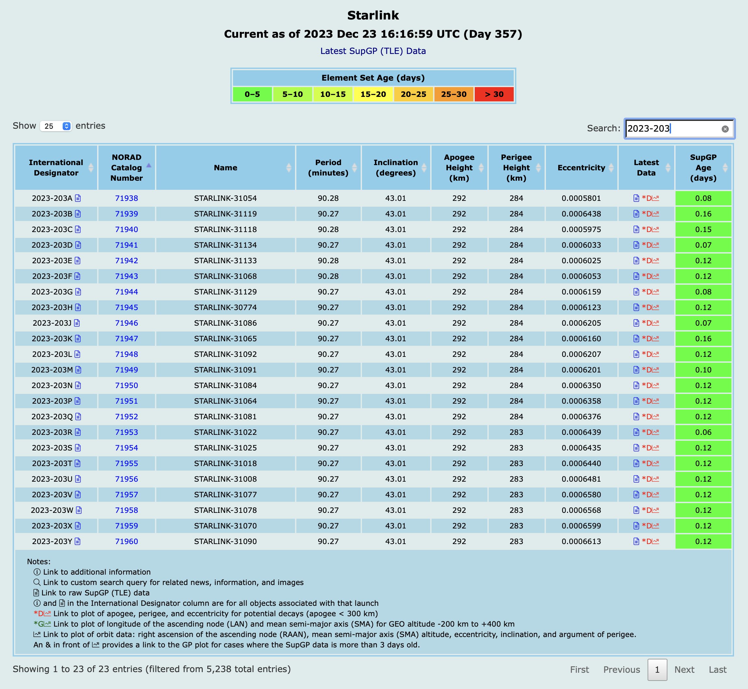Open NORAD catalog link 71950
The image size is (748, 689).
(x=126, y=385)
